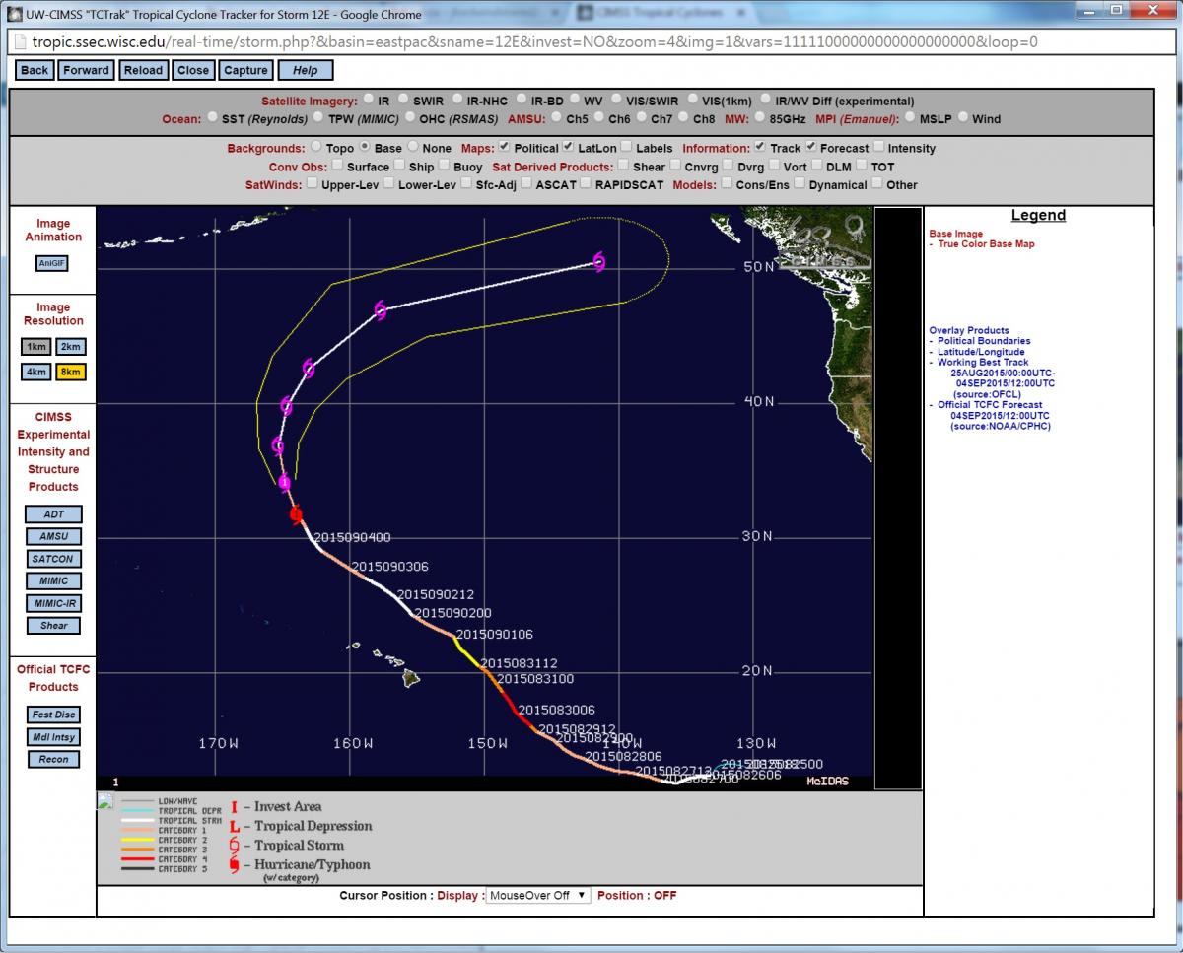Open the Help page

point(306,70)
